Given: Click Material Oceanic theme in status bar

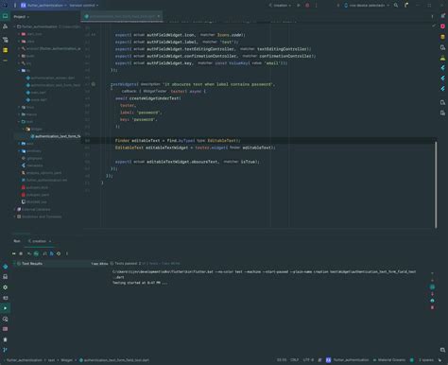Looking at the screenshot, I should click(x=389, y=360).
